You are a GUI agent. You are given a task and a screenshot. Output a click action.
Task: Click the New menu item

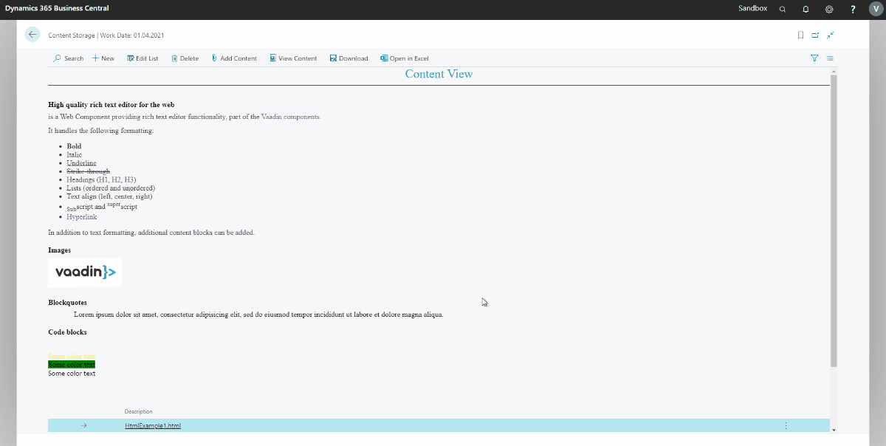point(103,58)
